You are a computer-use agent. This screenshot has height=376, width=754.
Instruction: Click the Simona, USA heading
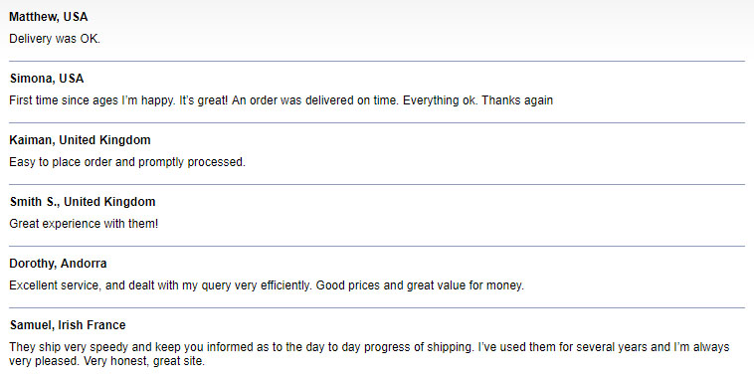coord(47,79)
